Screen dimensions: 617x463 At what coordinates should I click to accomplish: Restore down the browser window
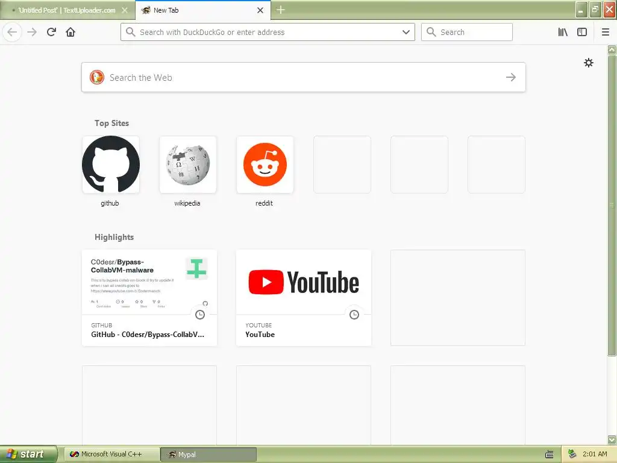click(x=595, y=10)
